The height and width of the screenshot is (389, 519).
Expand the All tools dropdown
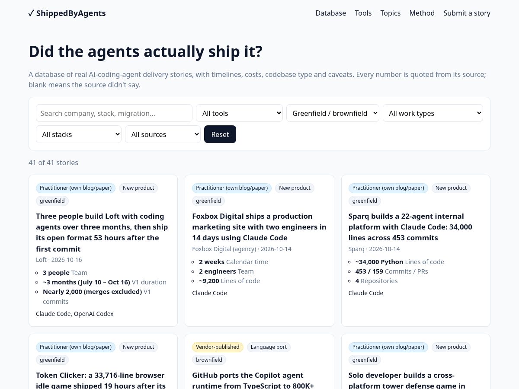pyautogui.click(x=240, y=113)
